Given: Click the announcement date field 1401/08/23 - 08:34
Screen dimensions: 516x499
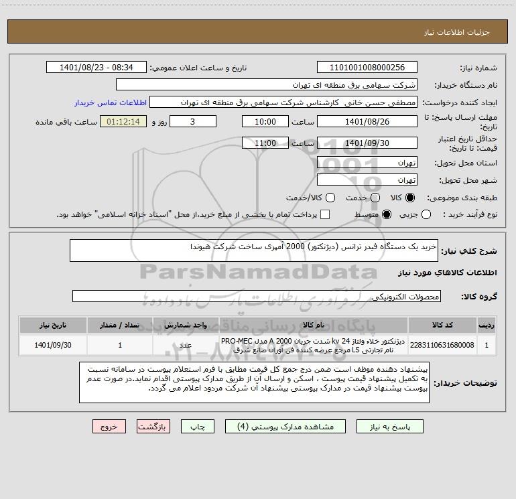Looking at the screenshot, I should tap(96, 68).
